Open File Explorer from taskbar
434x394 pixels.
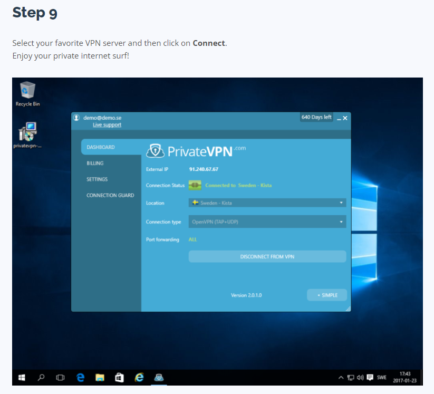(100, 378)
